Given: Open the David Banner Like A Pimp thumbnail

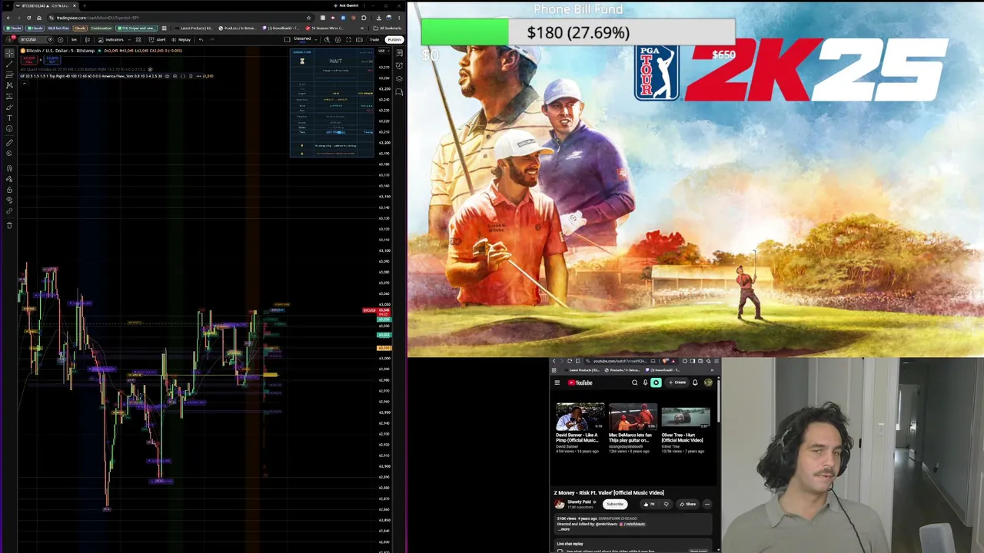Looking at the screenshot, I should pos(580,417).
